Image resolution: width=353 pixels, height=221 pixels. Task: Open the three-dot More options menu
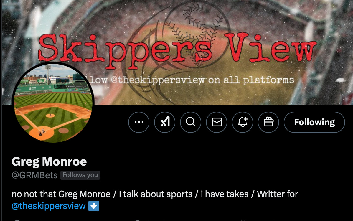[x=139, y=122]
